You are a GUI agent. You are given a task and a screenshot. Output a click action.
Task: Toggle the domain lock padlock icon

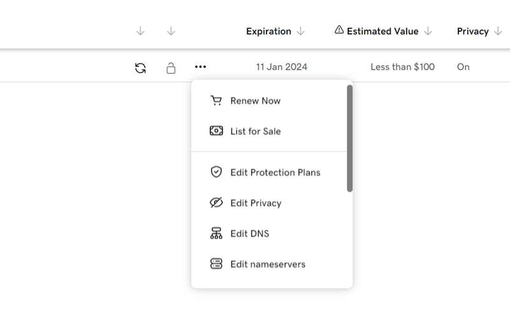tap(171, 68)
